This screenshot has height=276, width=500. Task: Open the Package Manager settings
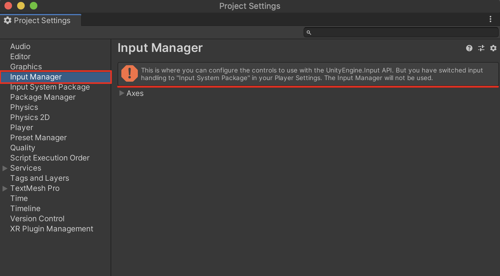pos(43,97)
